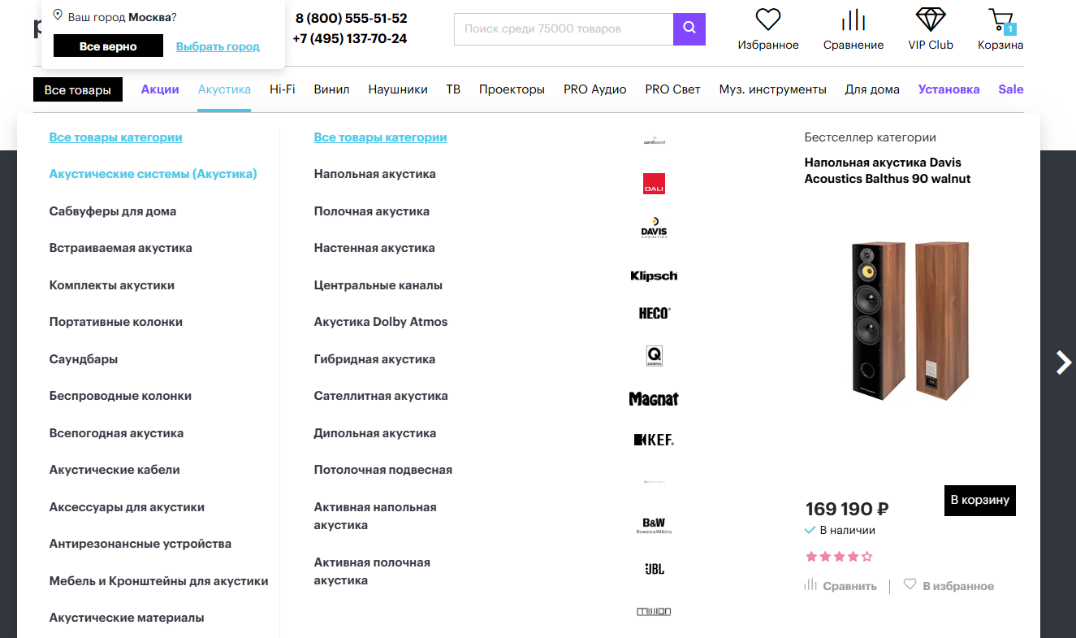Open the Наушники menu item
This screenshot has height=638, width=1076.
click(398, 89)
